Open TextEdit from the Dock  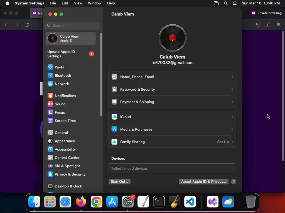[x=143, y=202]
